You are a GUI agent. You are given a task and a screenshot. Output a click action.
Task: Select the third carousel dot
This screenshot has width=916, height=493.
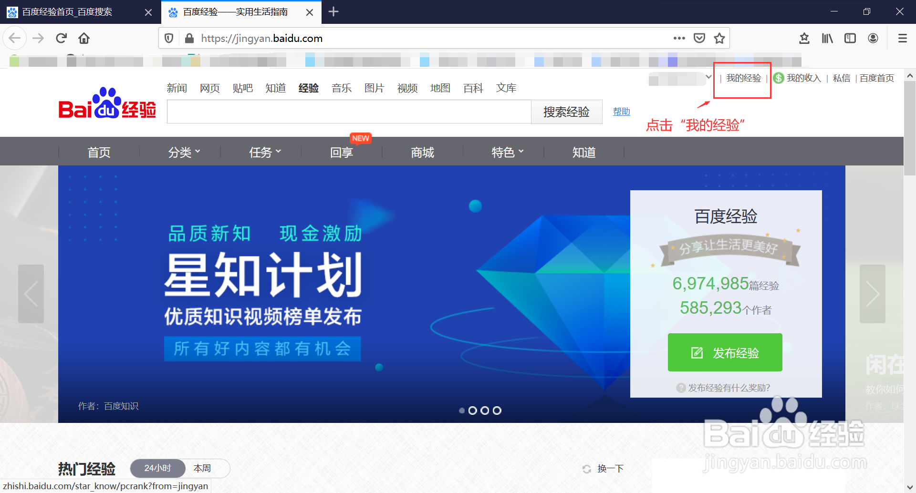pos(485,411)
